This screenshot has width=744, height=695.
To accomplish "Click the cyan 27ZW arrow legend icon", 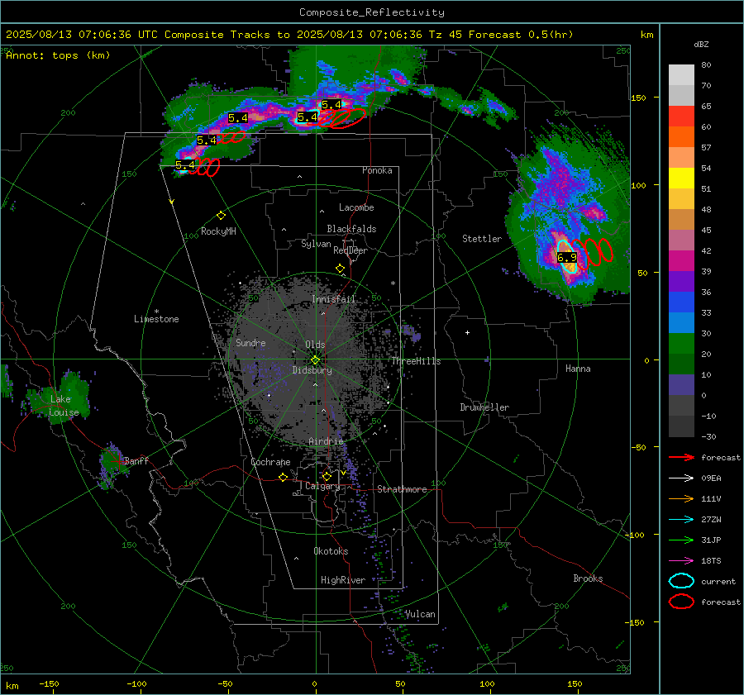I will coord(681,520).
